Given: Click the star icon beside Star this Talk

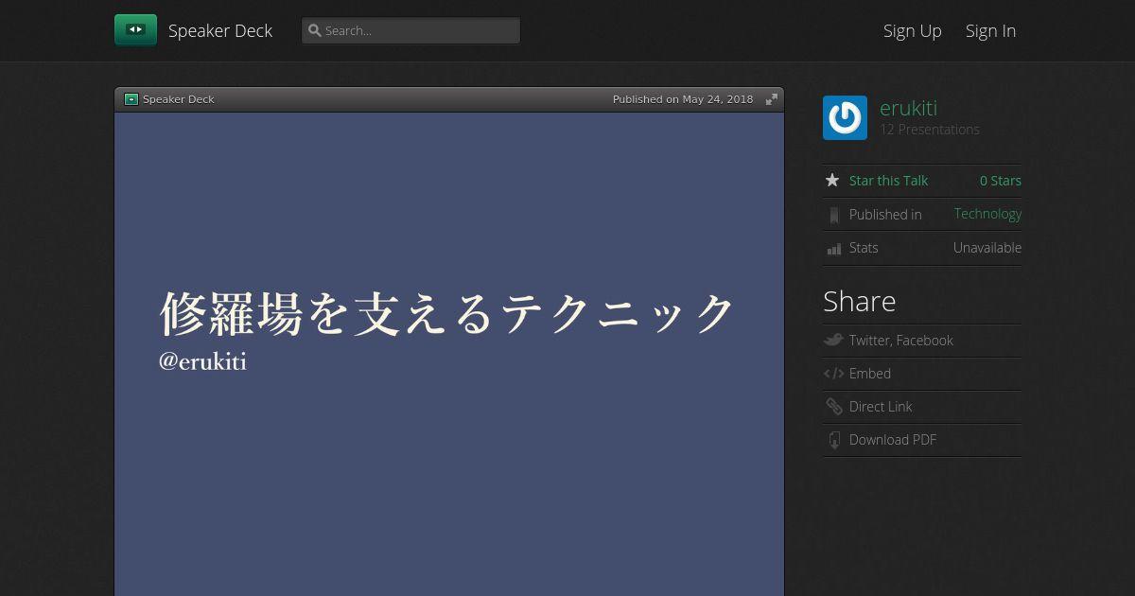Looking at the screenshot, I should point(832,180).
